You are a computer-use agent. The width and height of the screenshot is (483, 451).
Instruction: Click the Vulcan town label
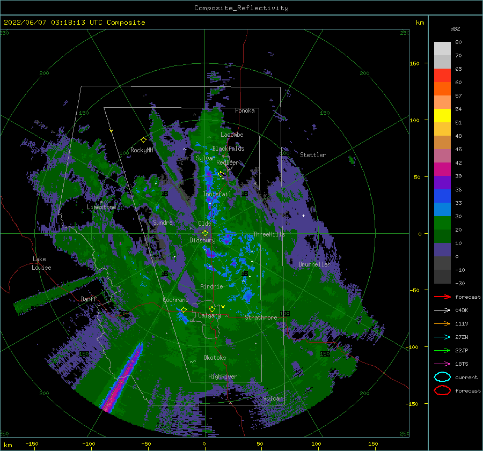(x=273, y=398)
